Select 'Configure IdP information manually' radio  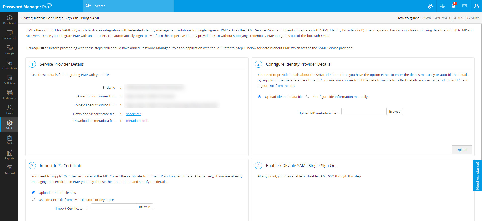point(308,96)
